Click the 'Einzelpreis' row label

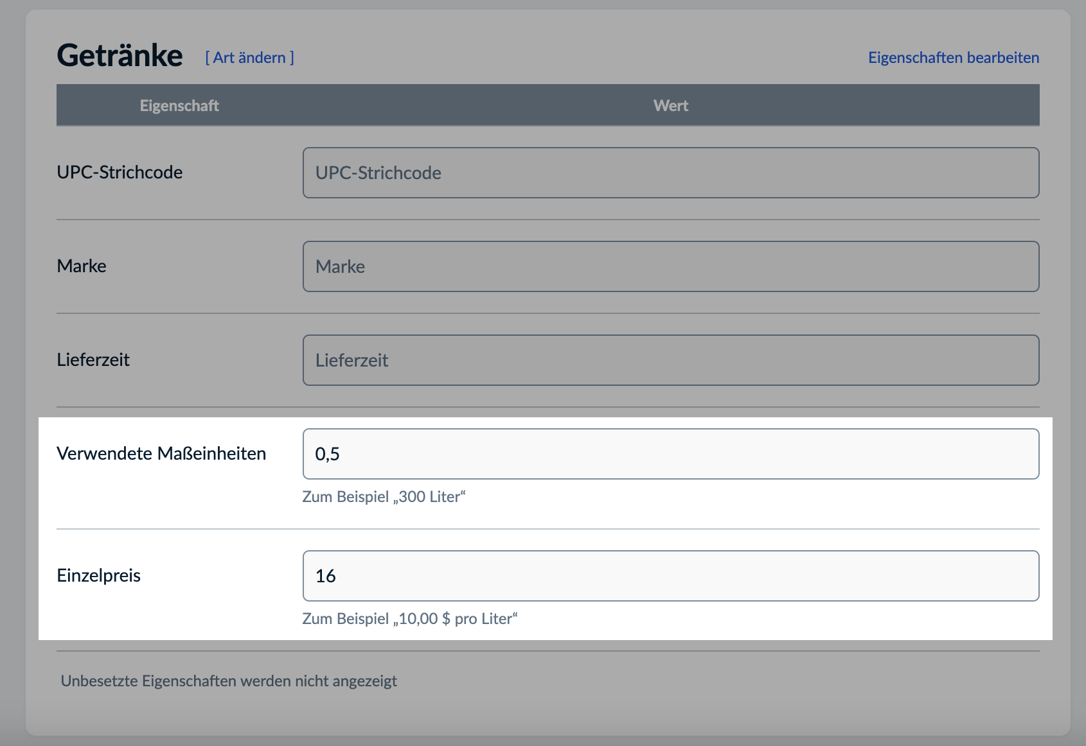pyautogui.click(x=98, y=575)
